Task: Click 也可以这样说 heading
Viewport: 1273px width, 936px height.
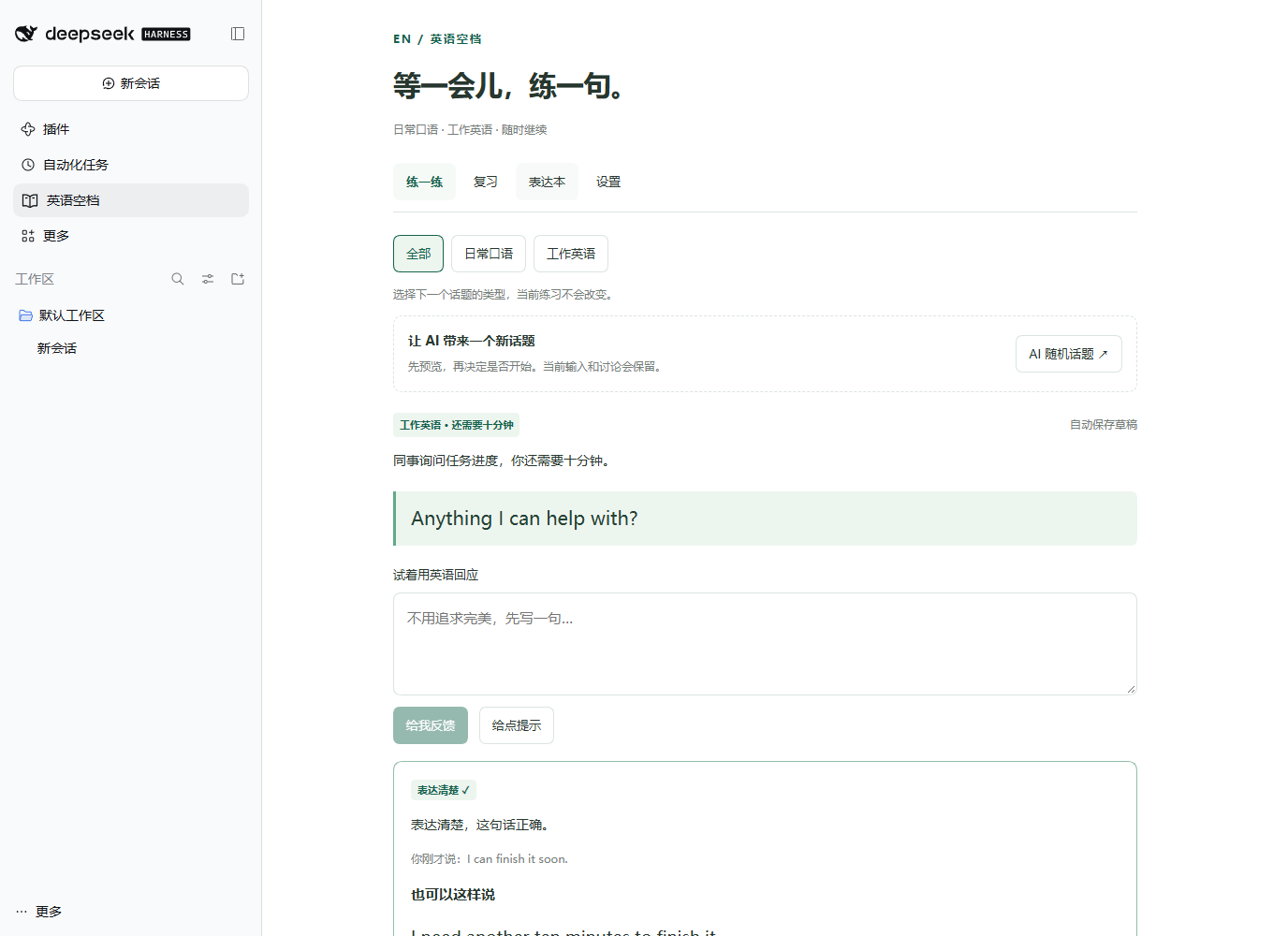Action: tap(453, 895)
